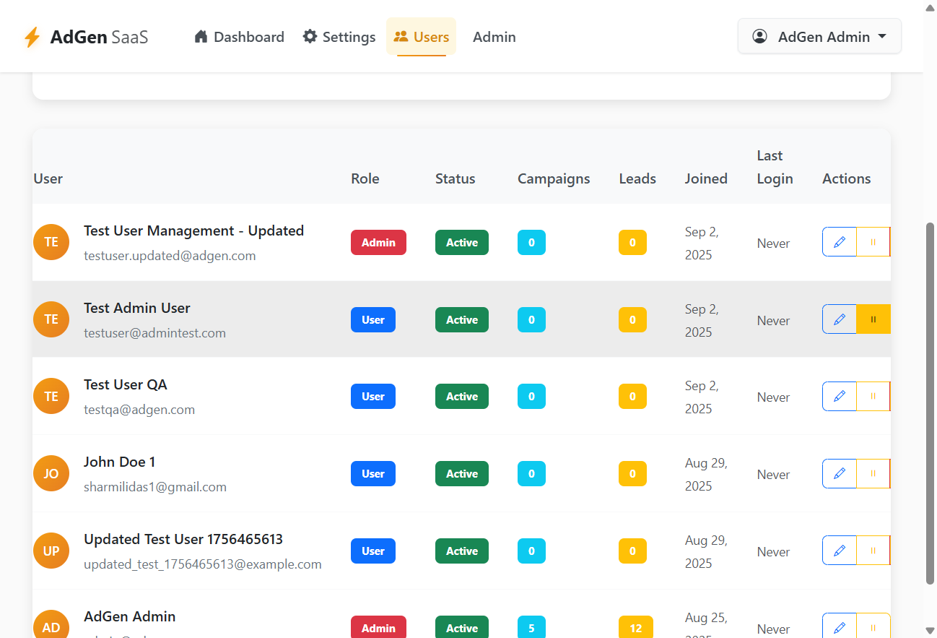Click the name "John Doe 1"
Viewport: 937px width, 638px height.
[x=120, y=462]
